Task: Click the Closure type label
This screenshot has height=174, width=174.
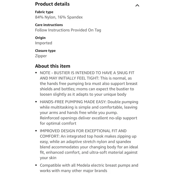Action: (45, 51)
